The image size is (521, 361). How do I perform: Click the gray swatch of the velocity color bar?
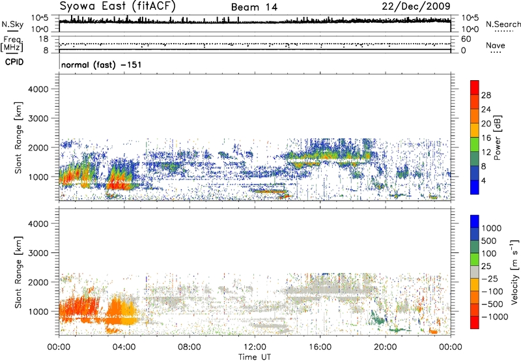[x=475, y=272]
